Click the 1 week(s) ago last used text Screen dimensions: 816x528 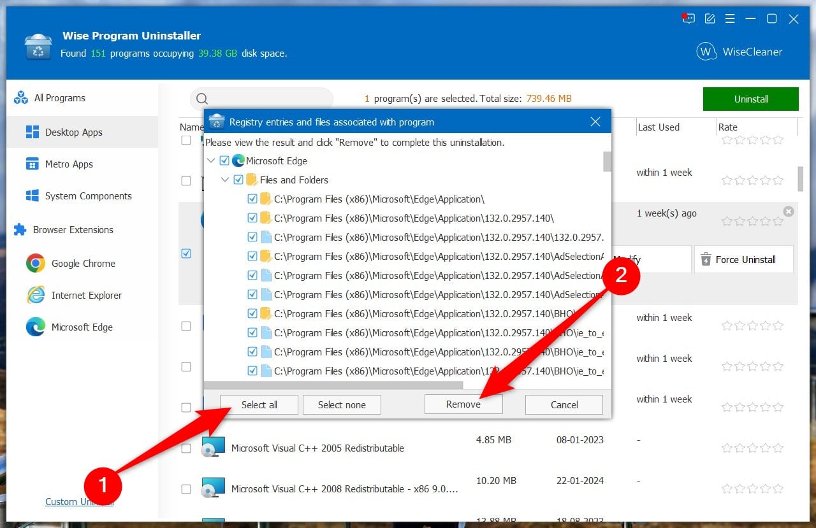click(666, 213)
